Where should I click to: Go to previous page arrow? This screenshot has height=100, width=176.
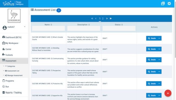(96, 18)
